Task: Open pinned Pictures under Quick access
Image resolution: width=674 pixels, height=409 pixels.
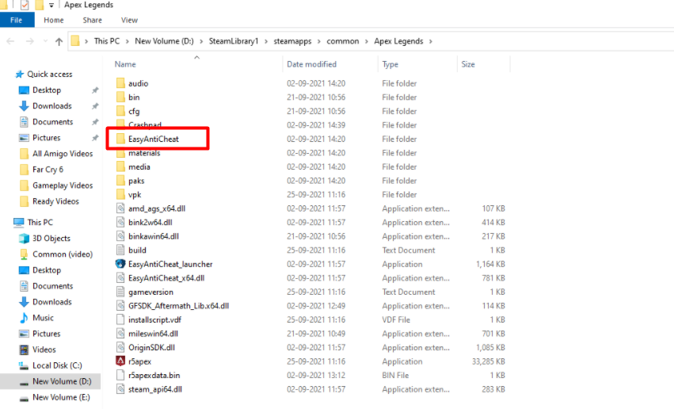Action: pyautogui.click(x=47, y=138)
